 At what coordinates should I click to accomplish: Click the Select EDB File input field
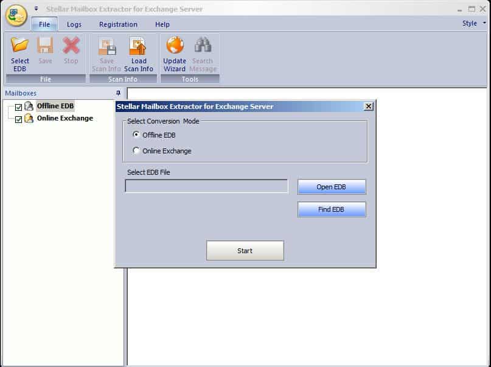click(206, 186)
